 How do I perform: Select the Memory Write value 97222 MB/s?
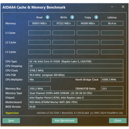[x=64, y=23]
